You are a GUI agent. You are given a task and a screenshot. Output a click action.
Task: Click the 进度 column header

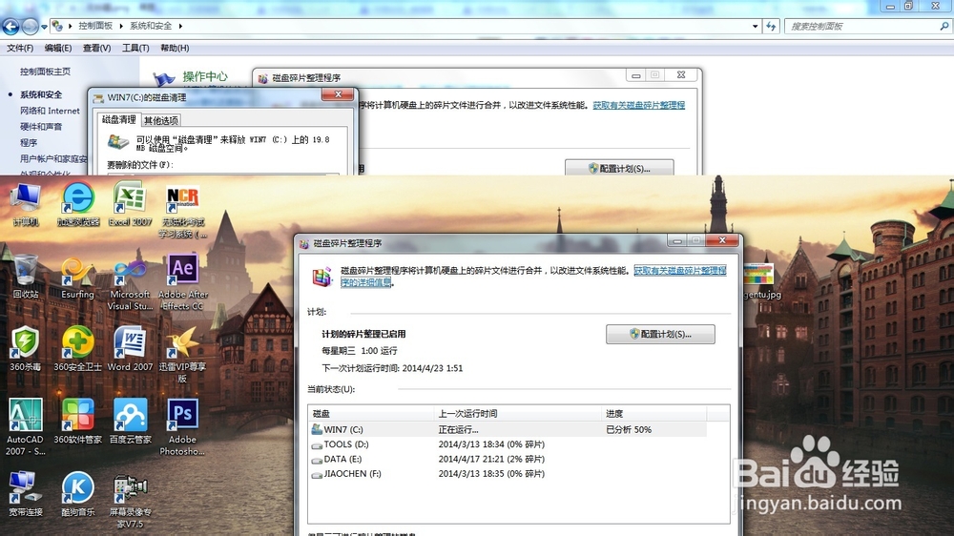click(x=654, y=414)
